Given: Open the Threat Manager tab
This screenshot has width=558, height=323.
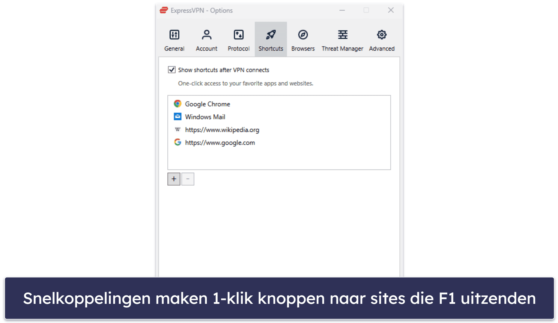Looking at the screenshot, I should tap(342, 40).
